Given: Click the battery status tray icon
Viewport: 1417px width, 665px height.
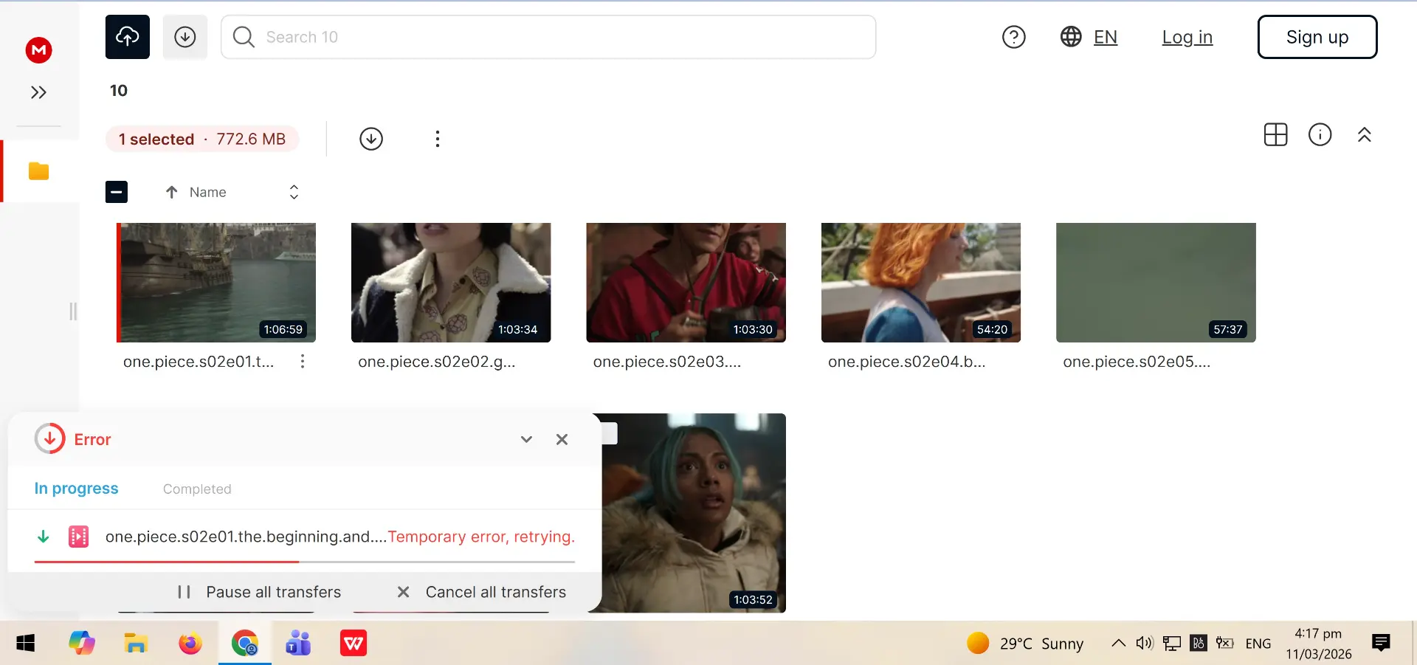Looking at the screenshot, I should (x=1225, y=644).
